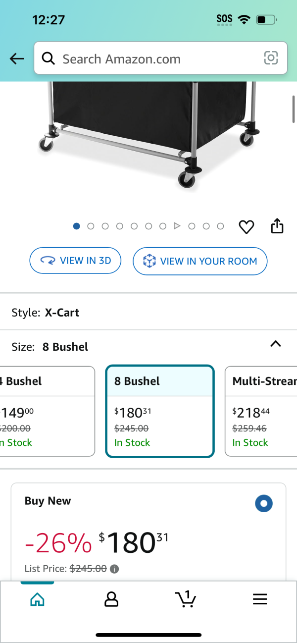Image resolution: width=297 pixels, height=643 pixels.
Task: Focus the Search Amazon.com field
Action: point(160,58)
